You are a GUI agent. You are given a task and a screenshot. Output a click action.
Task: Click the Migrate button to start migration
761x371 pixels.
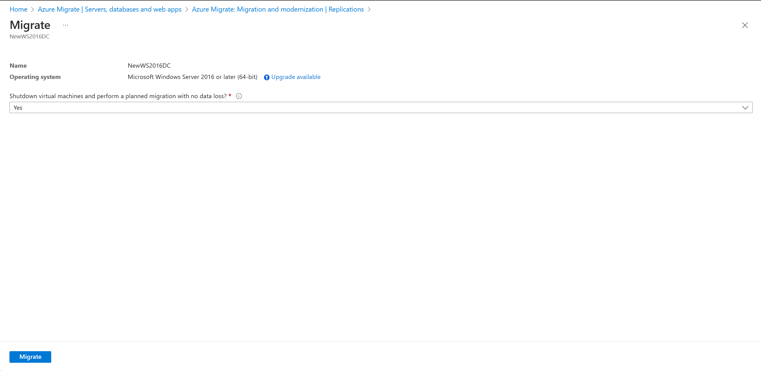pyautogui.click(x=30, y=356)
